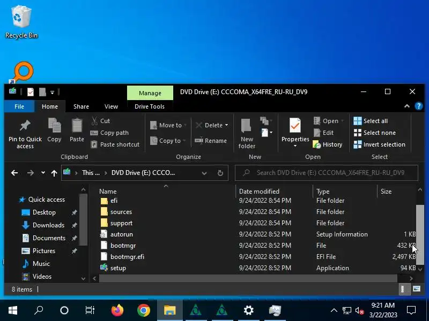Expand the address bar history dropdown
429x321 pixels.
pyautogui.click(x=204, y=173)
